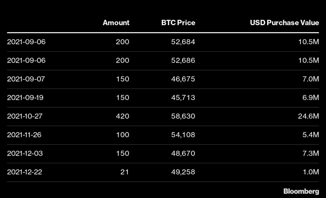
Task: Select the 2021-12-22 date cell
Action: pyautogui.click(x=25, y=172)
